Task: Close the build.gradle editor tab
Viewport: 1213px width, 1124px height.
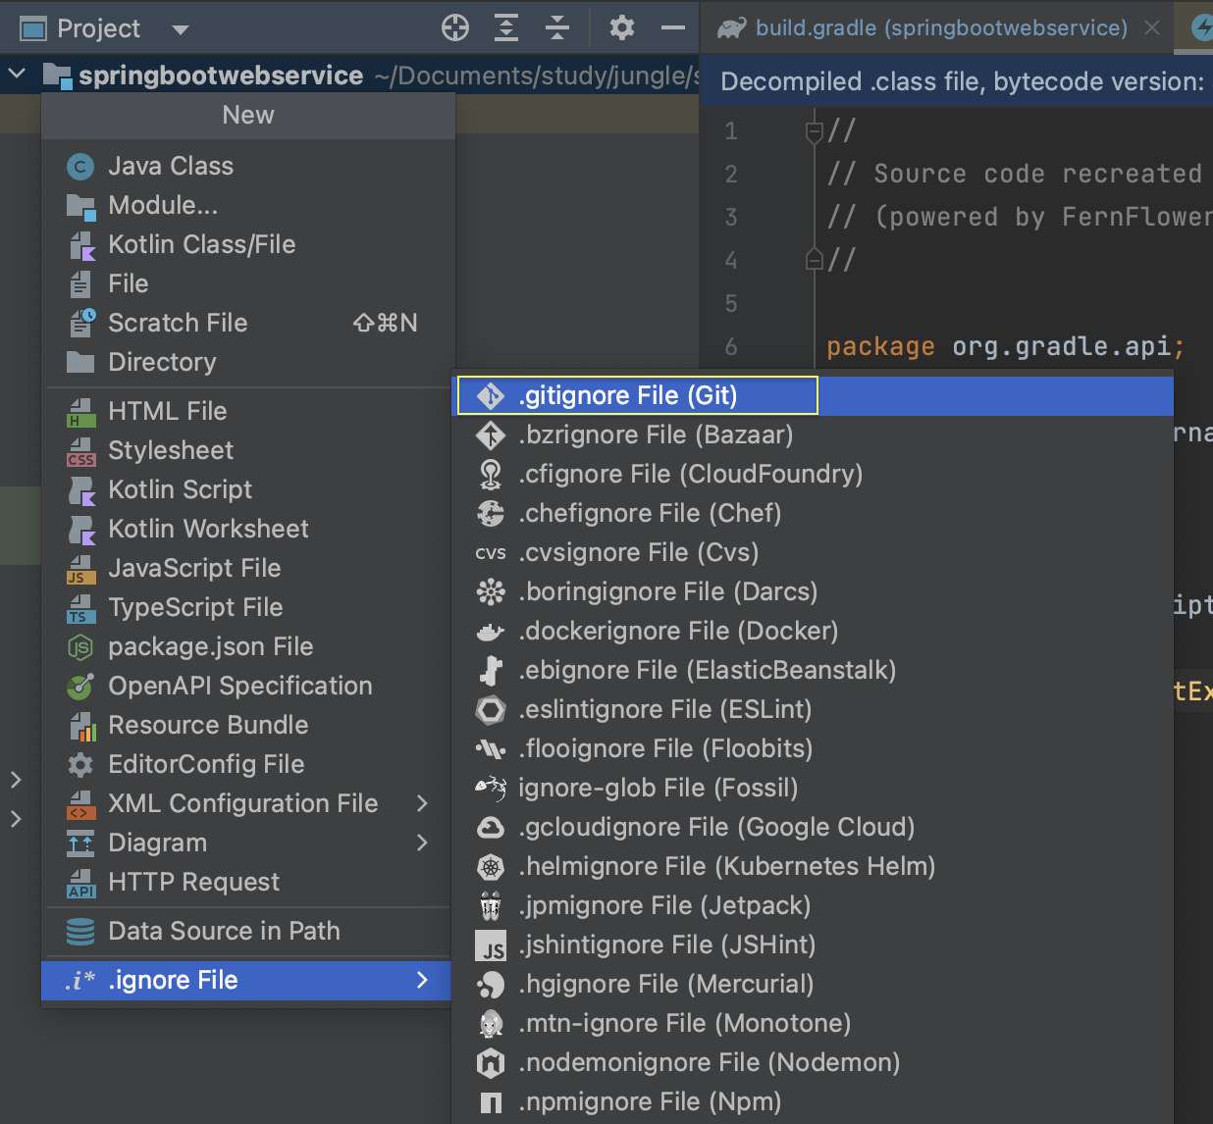Action: click(x=1153, y=27)
